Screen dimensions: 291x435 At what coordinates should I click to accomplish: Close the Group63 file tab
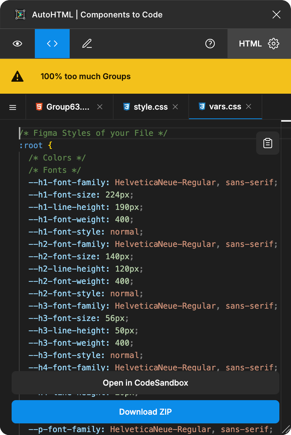(x=100, y=107)
